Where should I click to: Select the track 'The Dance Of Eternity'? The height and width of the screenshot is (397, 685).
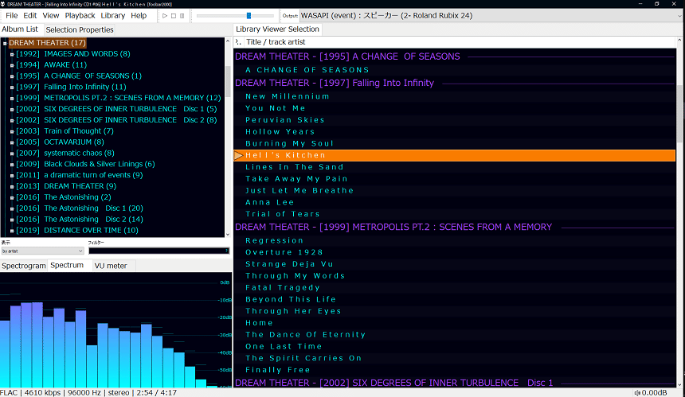[x=454, y=335]
